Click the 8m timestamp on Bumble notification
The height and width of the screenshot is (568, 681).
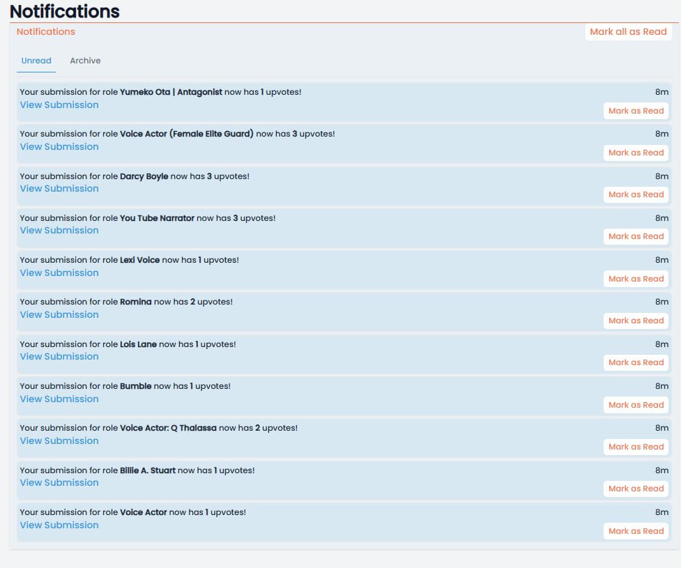click(661, 386)
